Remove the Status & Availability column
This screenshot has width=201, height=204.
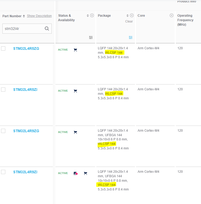[x=92, y=15]
